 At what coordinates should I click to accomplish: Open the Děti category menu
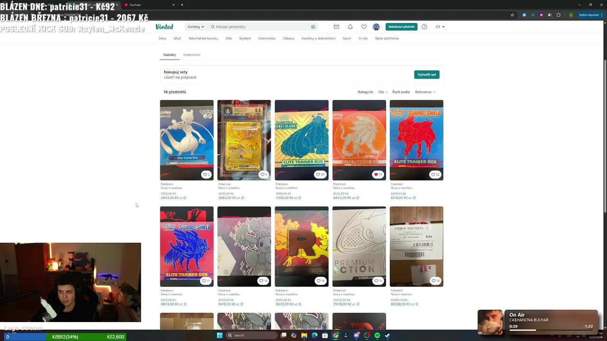(x=229, y=38)
